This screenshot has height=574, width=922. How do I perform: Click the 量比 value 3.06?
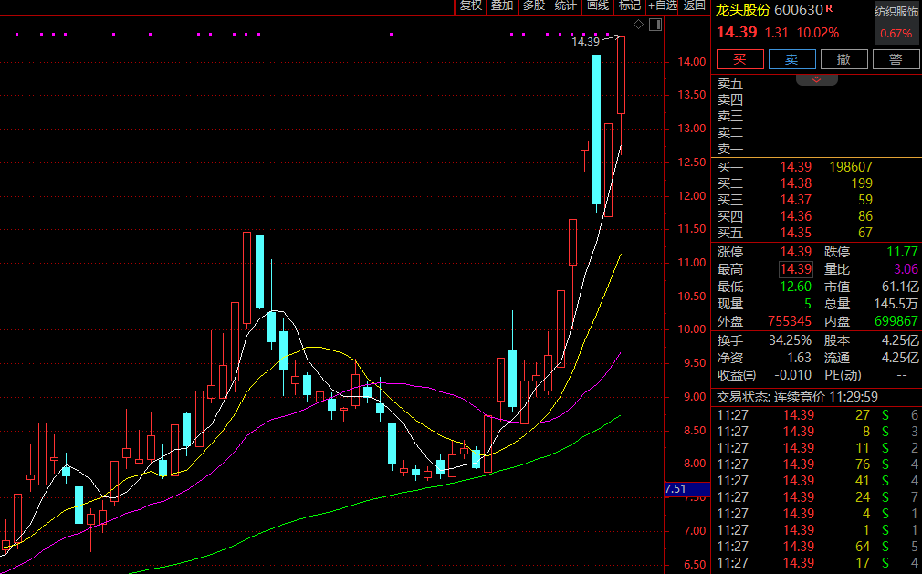[x=906, y=269]
